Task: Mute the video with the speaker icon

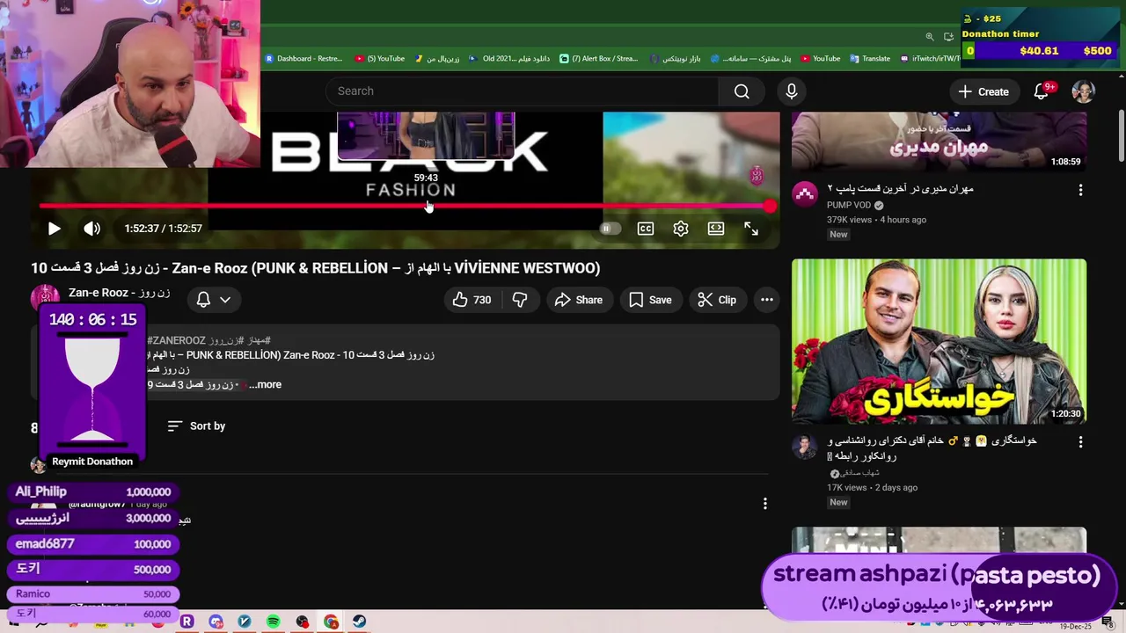Action: coord(92,229)
